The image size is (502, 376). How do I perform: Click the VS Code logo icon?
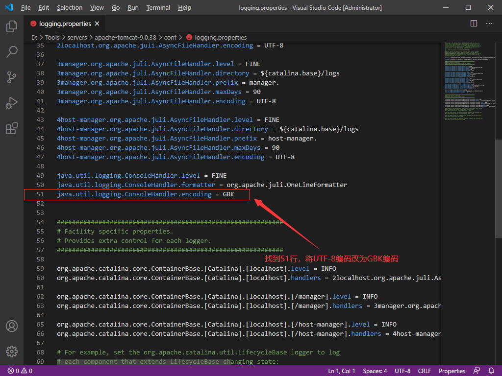click(x=9, y=7)
